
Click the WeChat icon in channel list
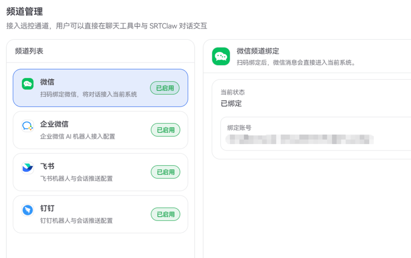click(x=28, y=84)
